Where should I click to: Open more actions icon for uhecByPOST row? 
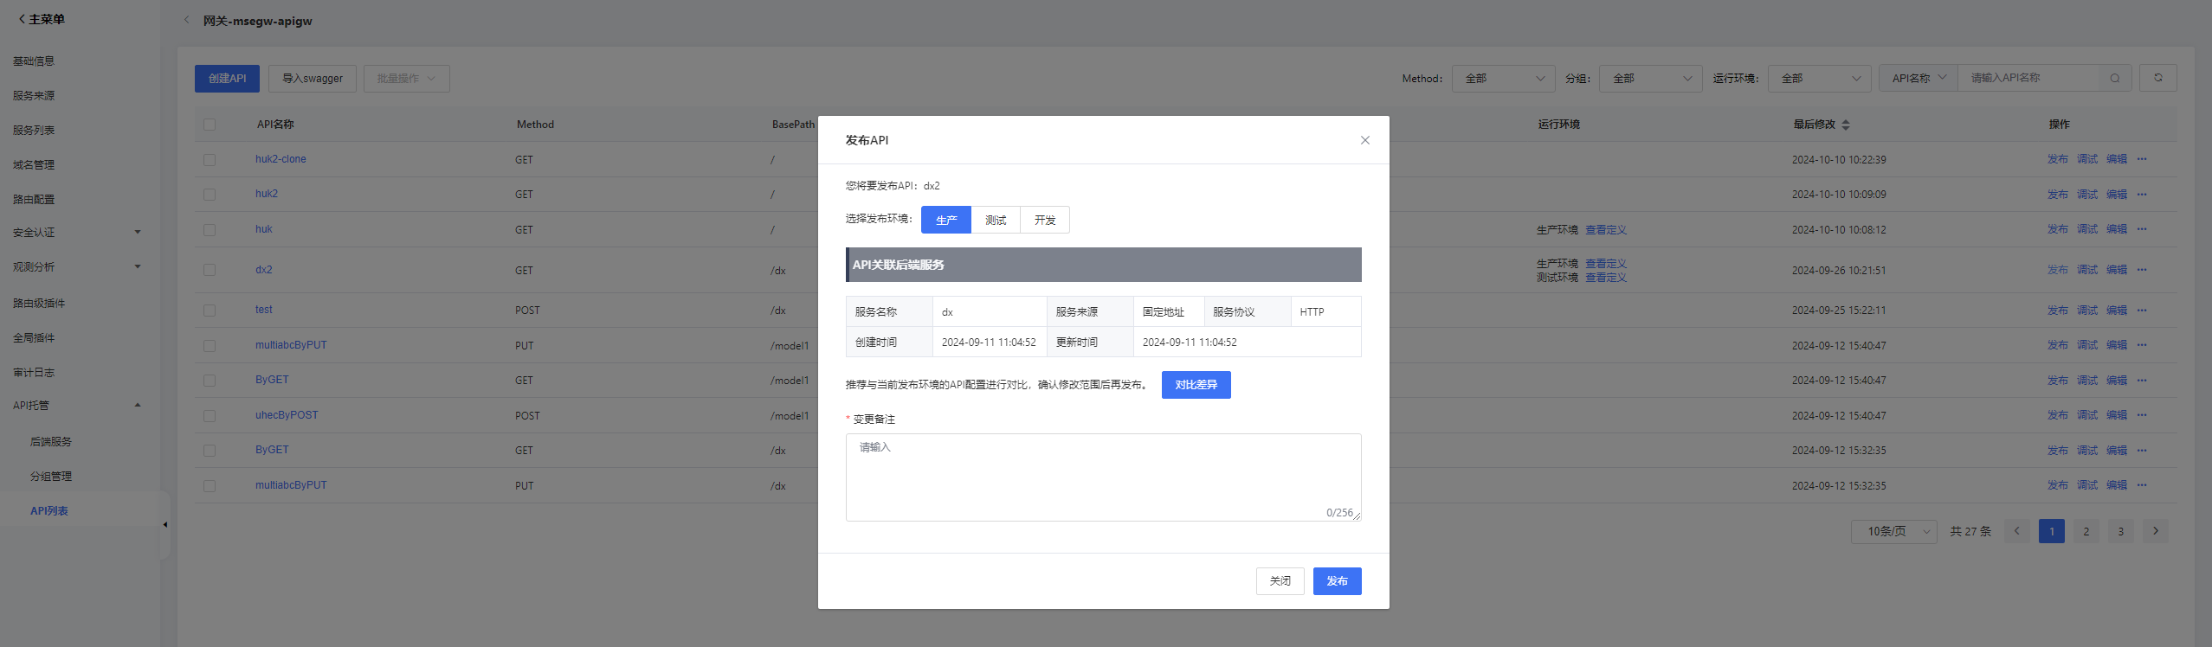[x=2142, y=415]
